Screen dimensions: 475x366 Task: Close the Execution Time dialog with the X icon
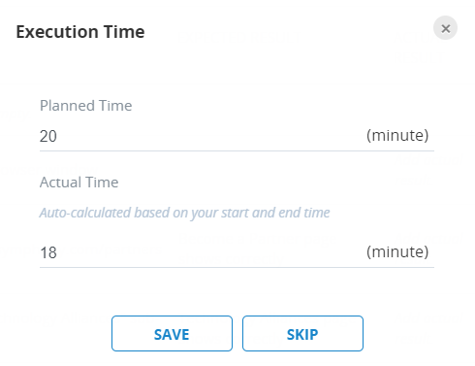[445, 28]
